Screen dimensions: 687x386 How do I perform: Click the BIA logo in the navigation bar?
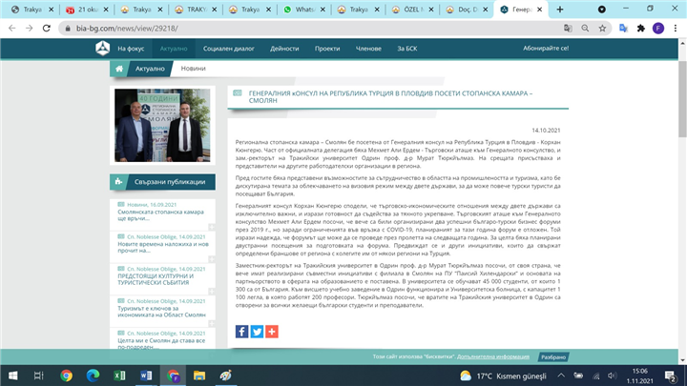[x=102, y=49]
